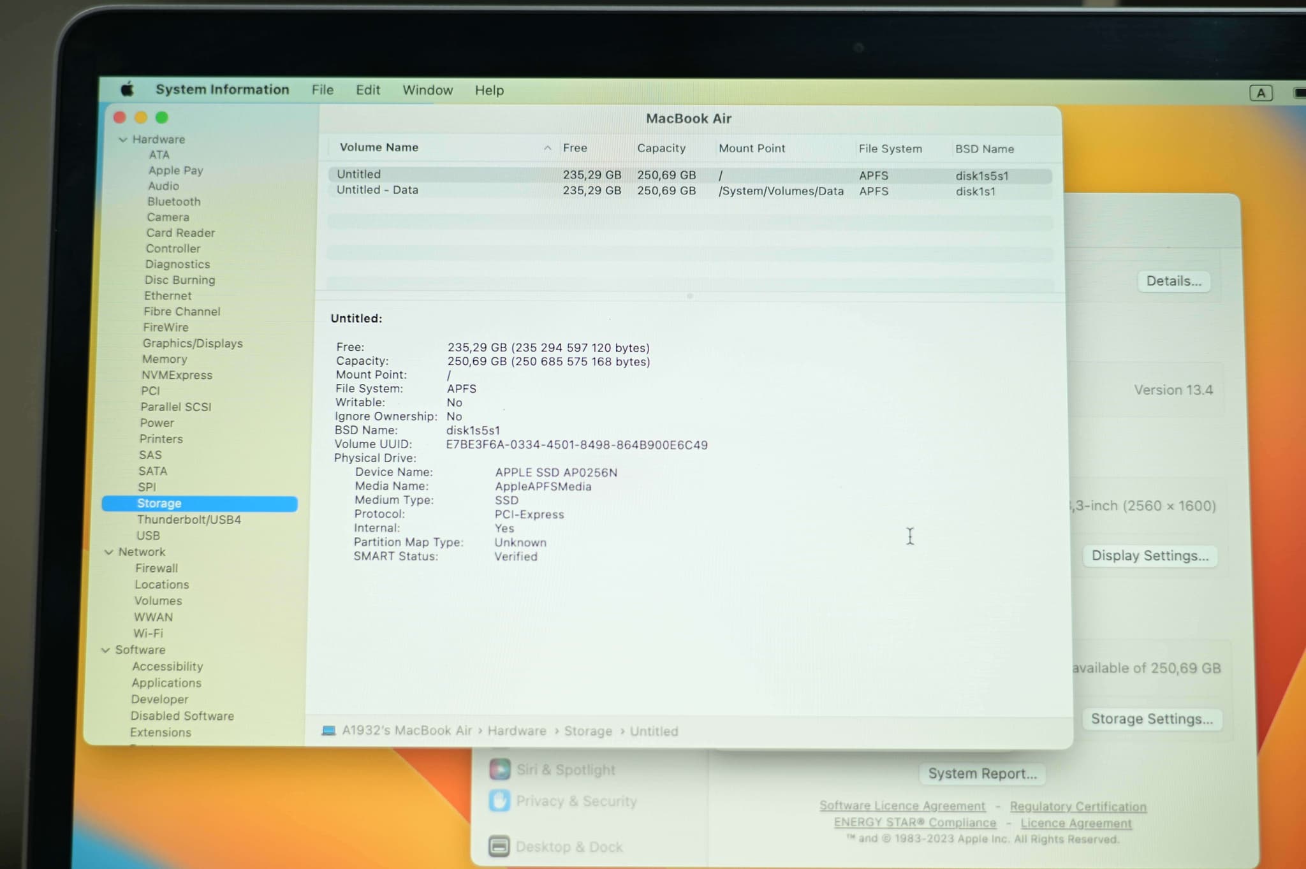This screenshot has height=869, width=1306.
Task: Open Regulatory Certification link
Action: tap(1078, 807)
